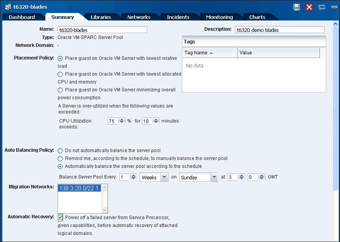Image resolution: width=340 pixels, height=242 pixels.
Task: Toggle Power off a failed server checkbox
Action: coord(60,217)
